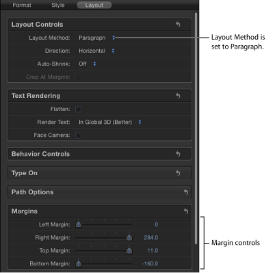This screenshot has width=275, height=273.
Task: Collapse the Margins group header
Action: click(x=99, y=211)
